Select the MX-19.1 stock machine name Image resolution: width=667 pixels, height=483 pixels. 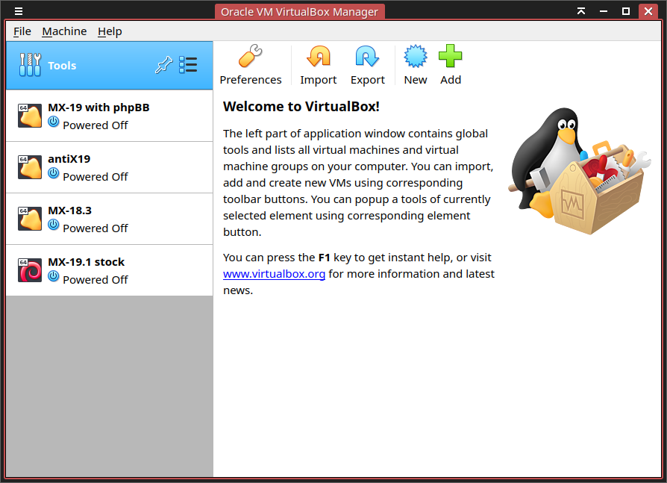pos(87,262)
